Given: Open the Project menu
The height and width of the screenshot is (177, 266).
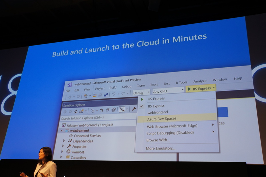Looking at the screenshot, I should click(x=100, y=88).
